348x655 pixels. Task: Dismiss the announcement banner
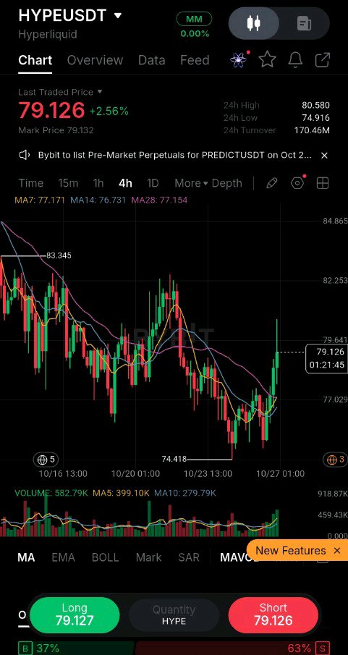324,156
